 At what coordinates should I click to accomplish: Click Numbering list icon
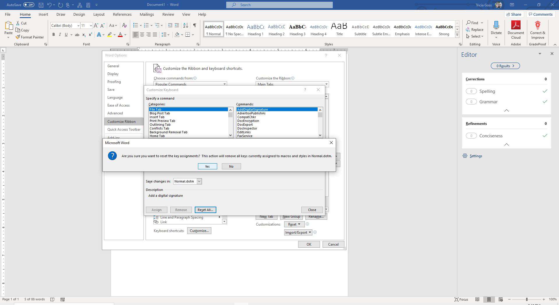(x=146, y=25)
